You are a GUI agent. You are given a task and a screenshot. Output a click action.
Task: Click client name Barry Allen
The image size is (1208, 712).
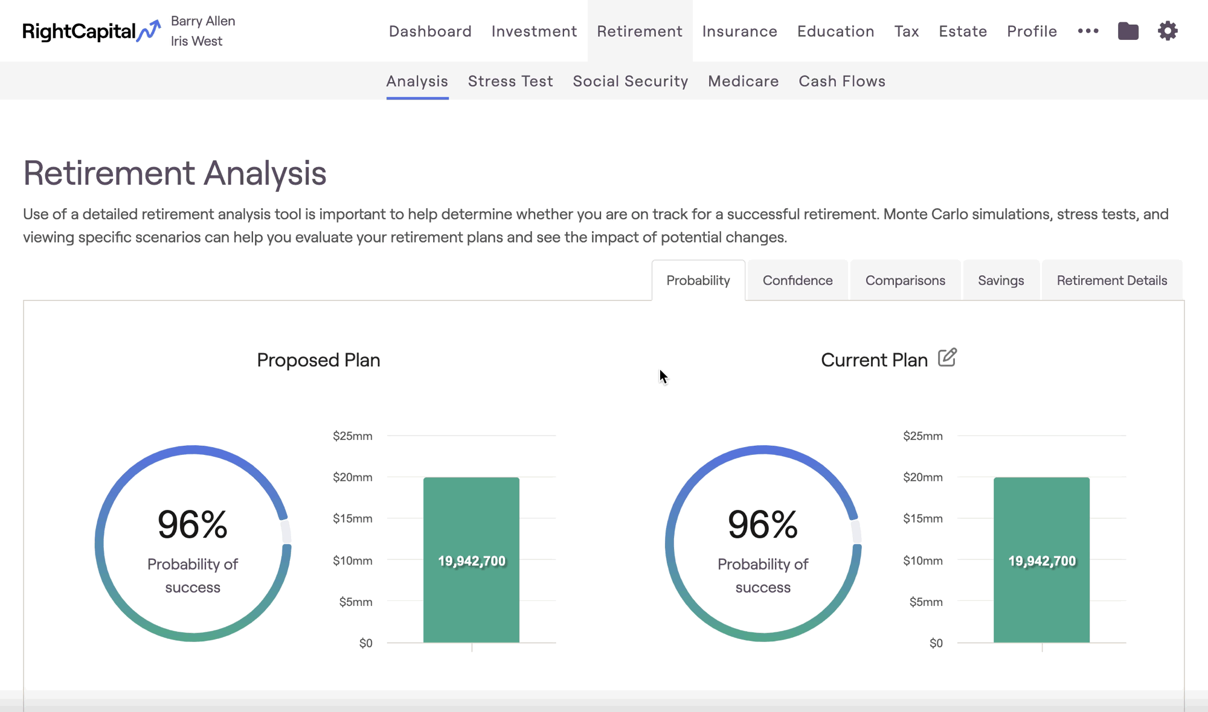[203, 21]
